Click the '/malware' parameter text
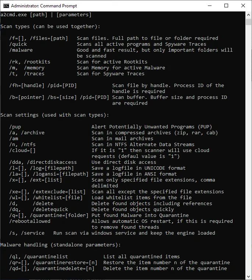 pos(21,50)
